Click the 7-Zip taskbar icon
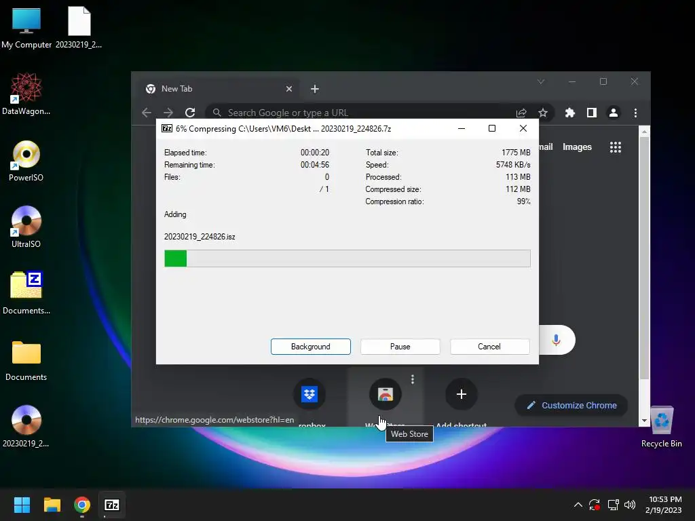Viewport: 695px width, 521px height. click(x=112, y=505)
